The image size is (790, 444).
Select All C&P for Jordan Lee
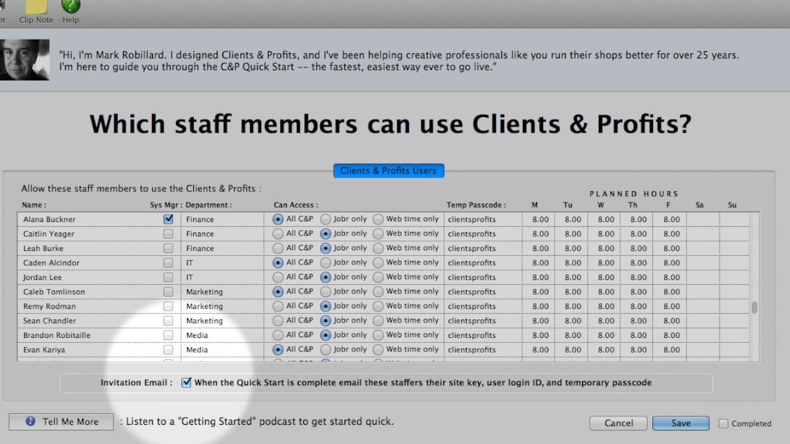(x=278, y=277)
